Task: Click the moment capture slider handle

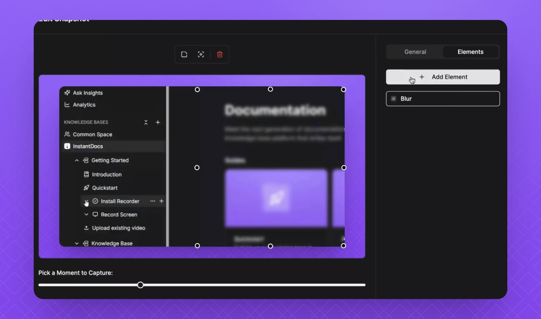Action: (x=140, y=285)
